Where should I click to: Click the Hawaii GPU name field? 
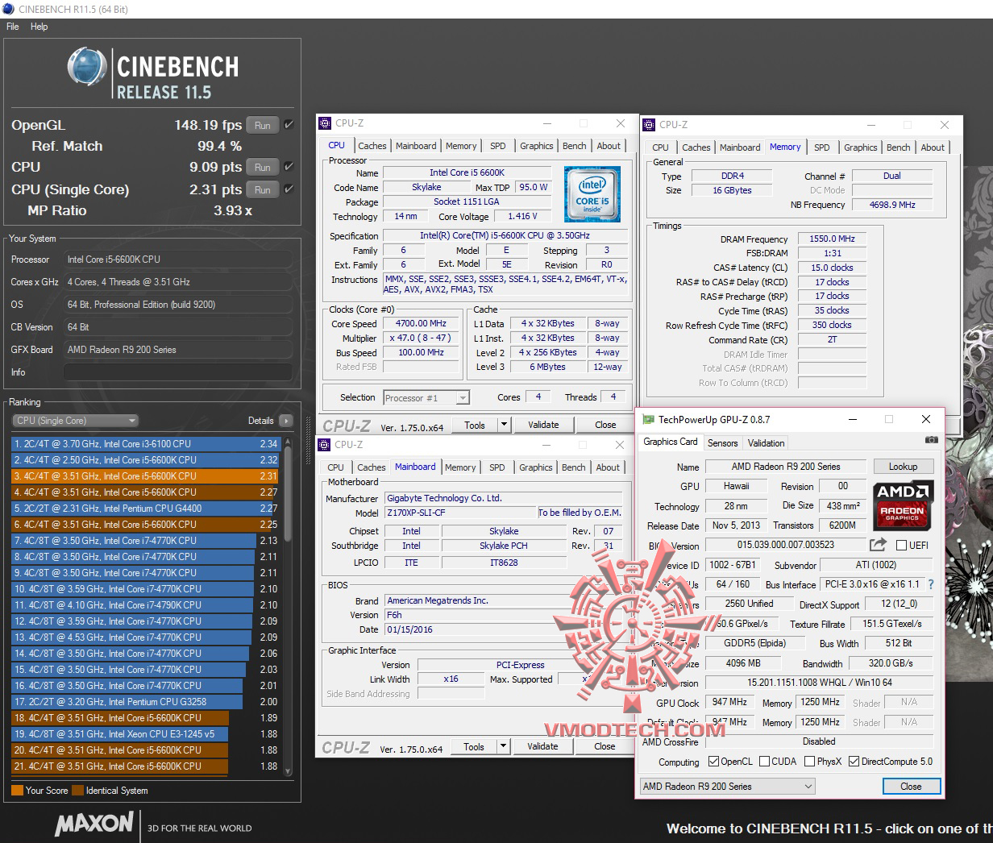coord(737,486)
